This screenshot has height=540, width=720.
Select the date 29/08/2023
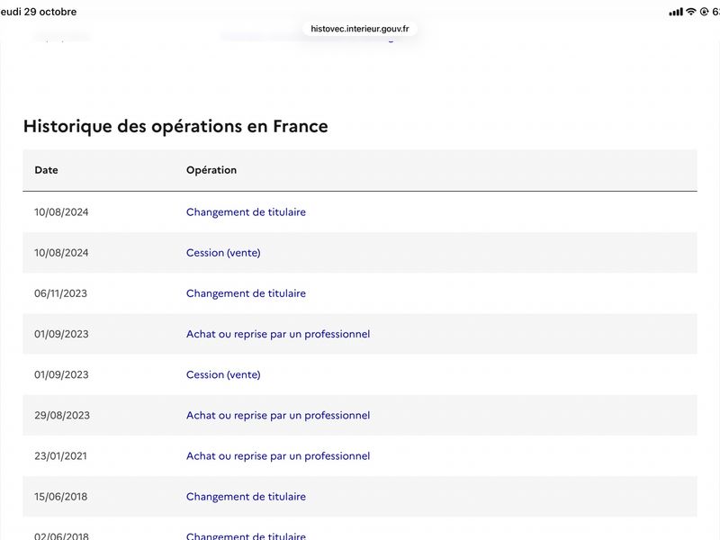click(x=62, y=415)
